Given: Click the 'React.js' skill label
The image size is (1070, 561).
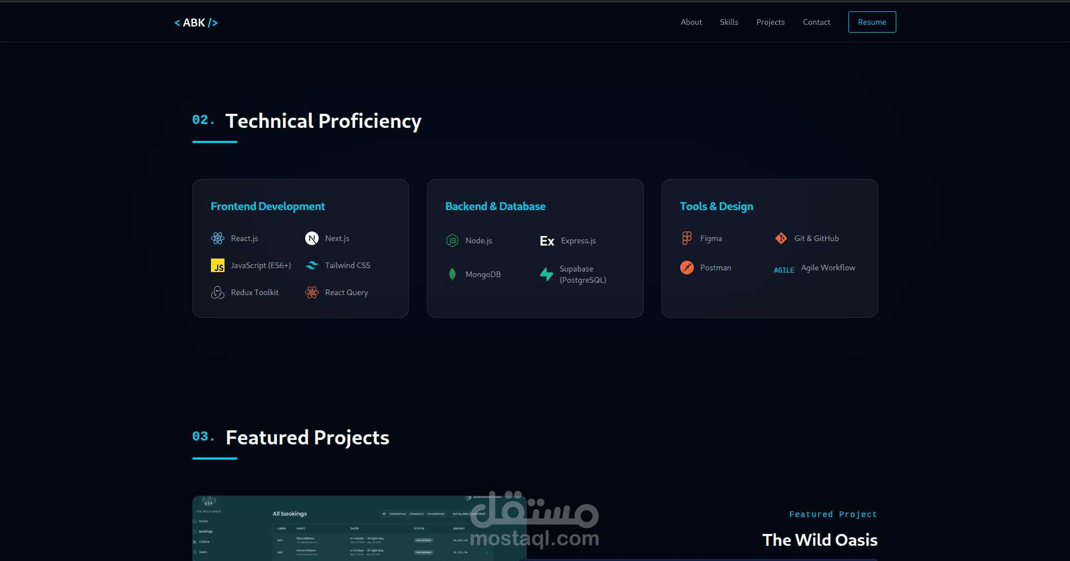Looking at the screenshot, I should [244, 238].
